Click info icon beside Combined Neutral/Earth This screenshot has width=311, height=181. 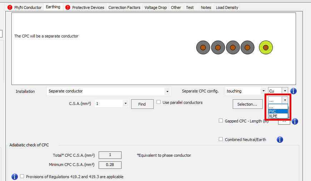[280, 140]
